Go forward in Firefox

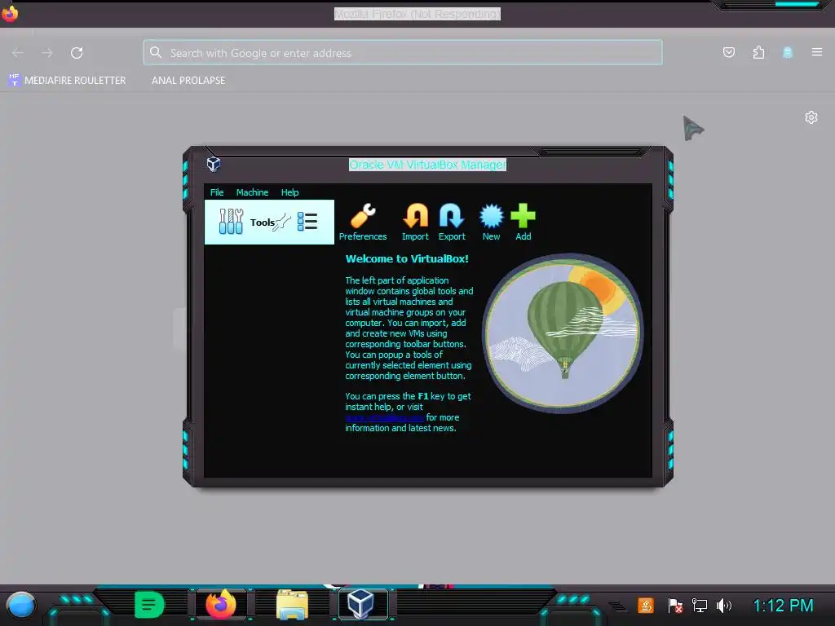pos(47,53)
